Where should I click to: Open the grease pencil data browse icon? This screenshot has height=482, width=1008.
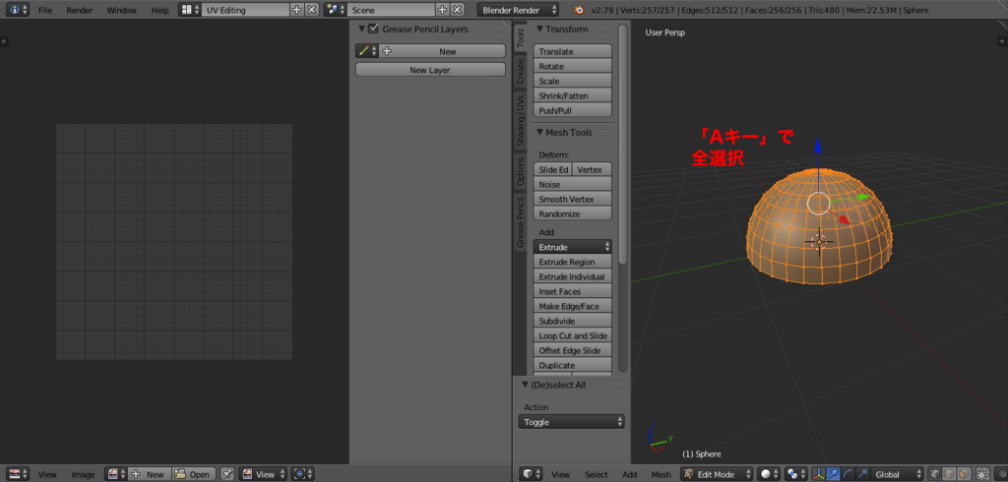[x=367, y=51]
